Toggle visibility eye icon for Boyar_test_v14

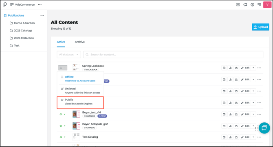tap(61, 114)
